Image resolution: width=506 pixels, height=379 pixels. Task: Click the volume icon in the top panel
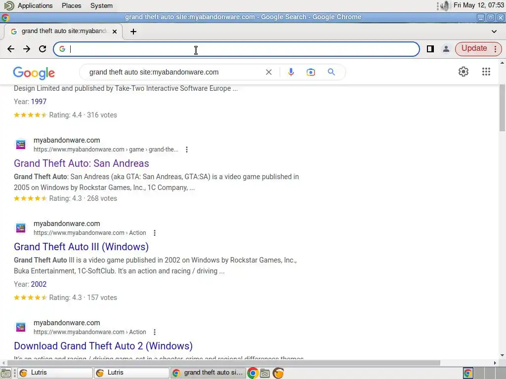click(445, 6)
